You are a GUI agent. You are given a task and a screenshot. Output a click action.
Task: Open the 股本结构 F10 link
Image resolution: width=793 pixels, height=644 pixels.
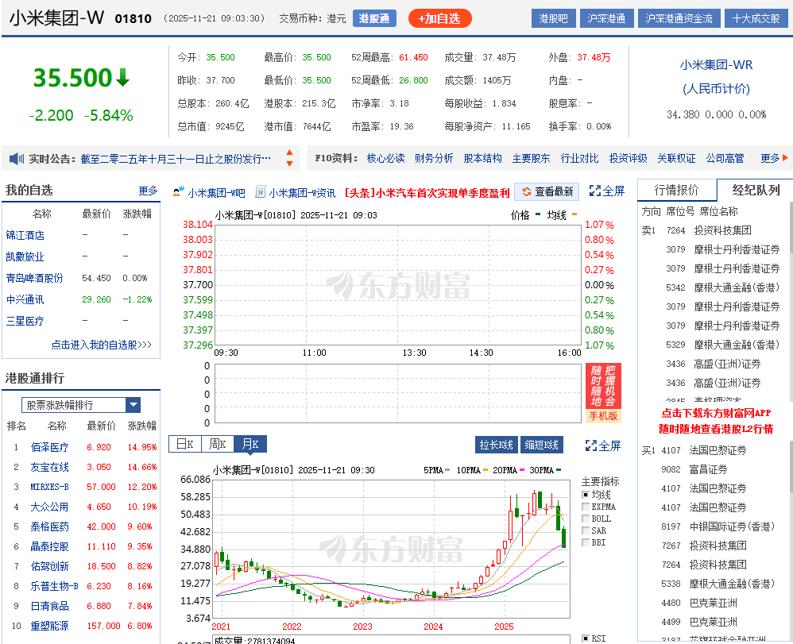tap(482, 158)
